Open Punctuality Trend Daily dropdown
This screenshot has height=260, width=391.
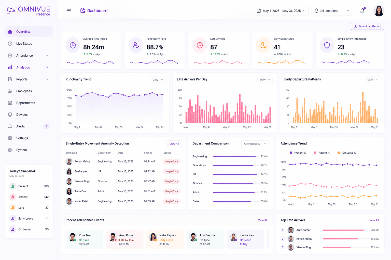click(x=158, y=80)
